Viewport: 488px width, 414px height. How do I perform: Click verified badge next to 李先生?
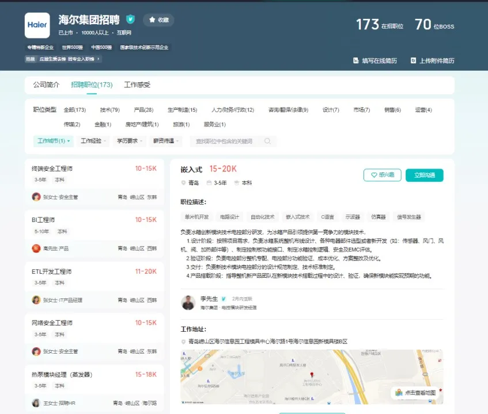click(224, 299)
